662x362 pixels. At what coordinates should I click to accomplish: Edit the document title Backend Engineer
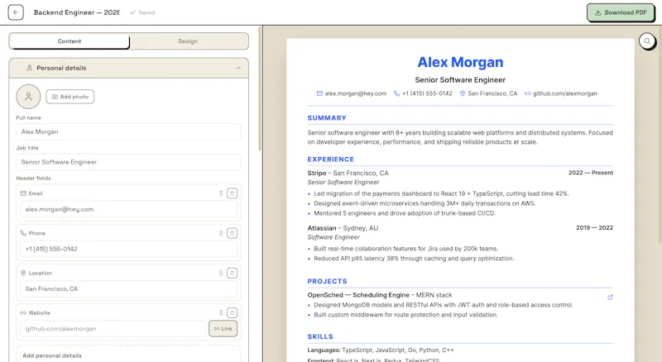click(x=76, y=12)
